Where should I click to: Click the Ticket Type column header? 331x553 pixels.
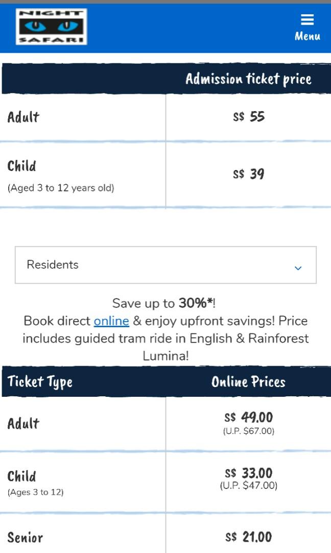39,381
